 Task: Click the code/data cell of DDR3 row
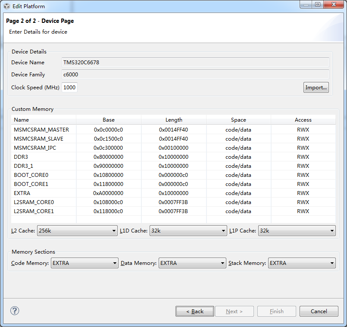238,157
